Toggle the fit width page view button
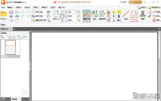Image resolution: width=161 pixels, height=101 pixels. (x=62, y=16)
